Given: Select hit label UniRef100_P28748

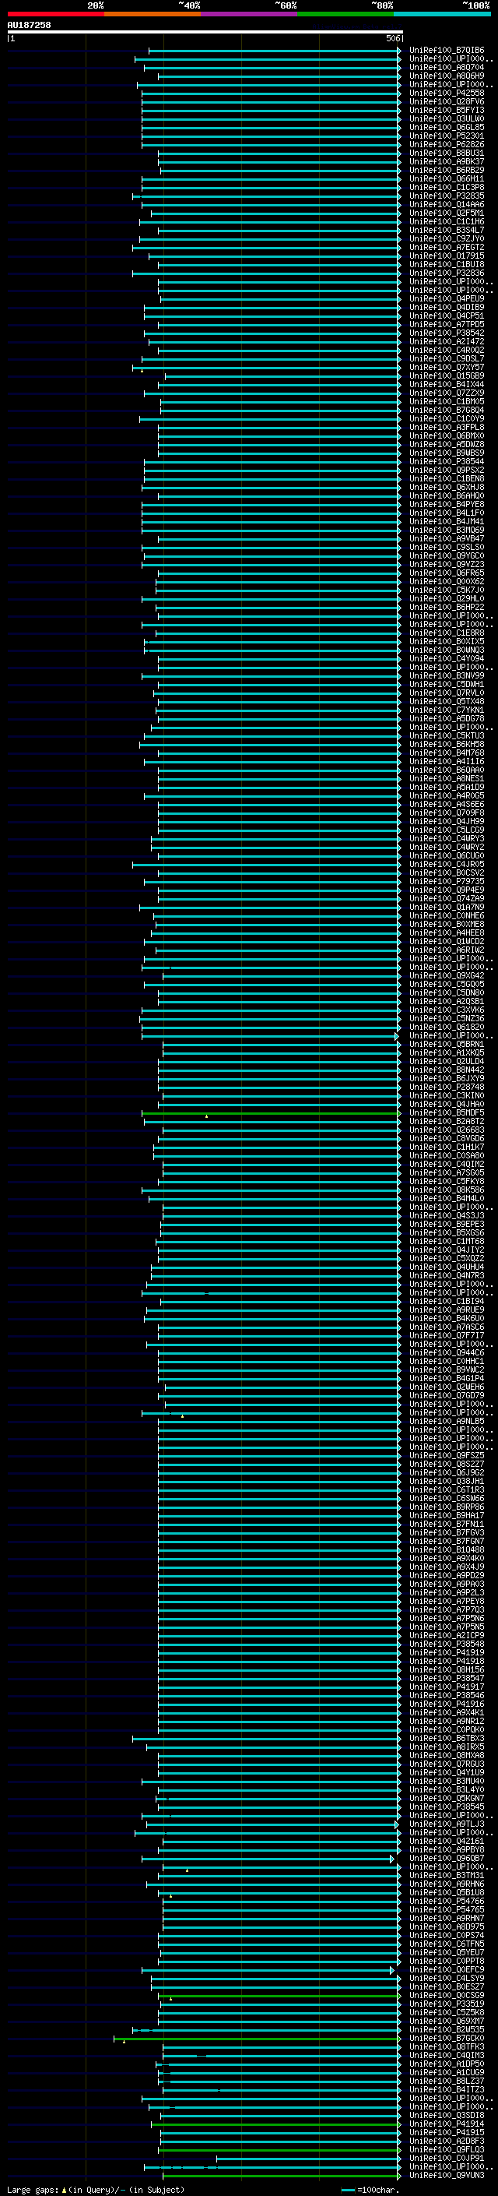Looking at the screenshot, I should [447, 1087].
